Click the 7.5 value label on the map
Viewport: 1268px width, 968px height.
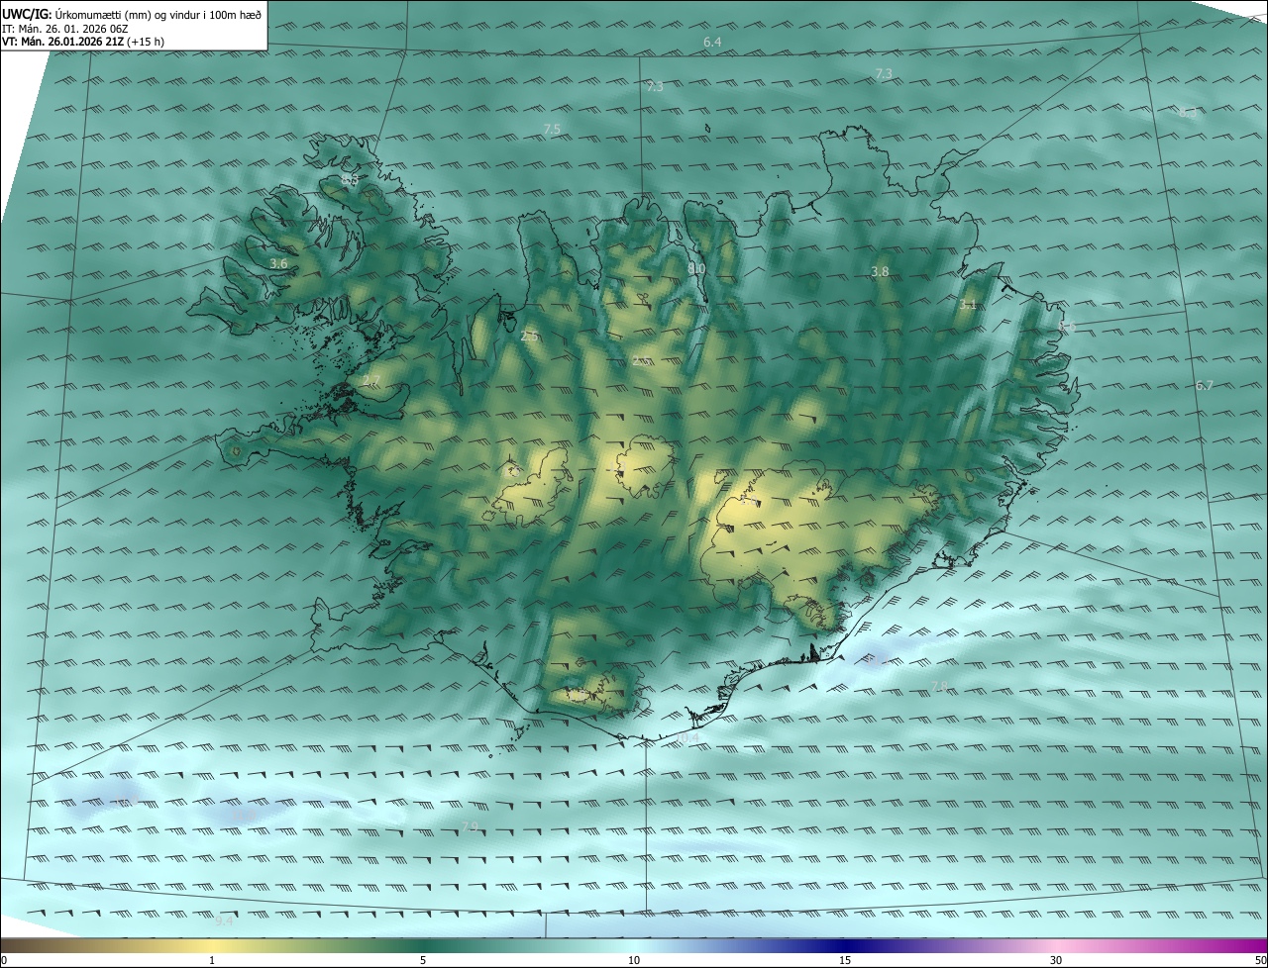(552, 130)
